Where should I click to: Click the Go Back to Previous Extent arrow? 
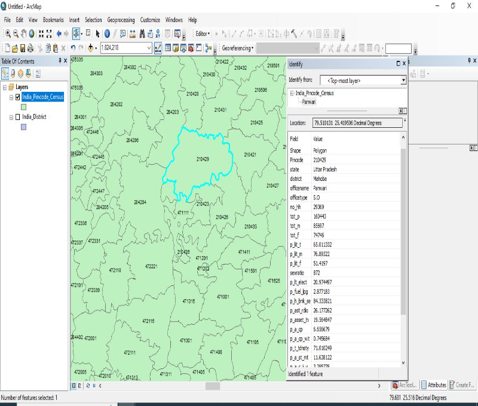point(59,34)
